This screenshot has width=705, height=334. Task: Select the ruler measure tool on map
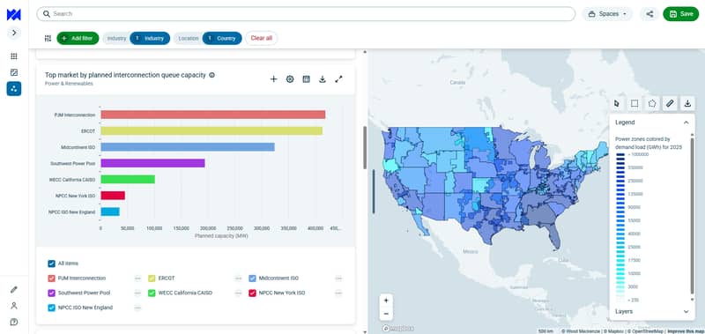coord(670,103)
